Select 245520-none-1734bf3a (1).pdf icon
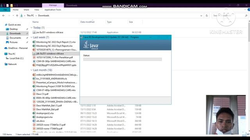The image size is (250, 140). [x=34, y=125]
